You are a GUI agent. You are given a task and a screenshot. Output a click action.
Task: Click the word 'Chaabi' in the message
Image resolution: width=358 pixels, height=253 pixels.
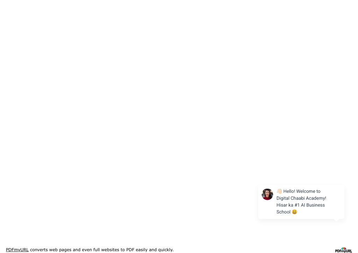coord(297,198)
